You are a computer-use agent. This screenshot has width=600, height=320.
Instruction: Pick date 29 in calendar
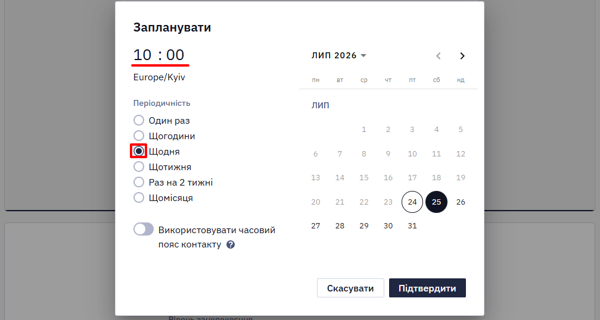364,226
